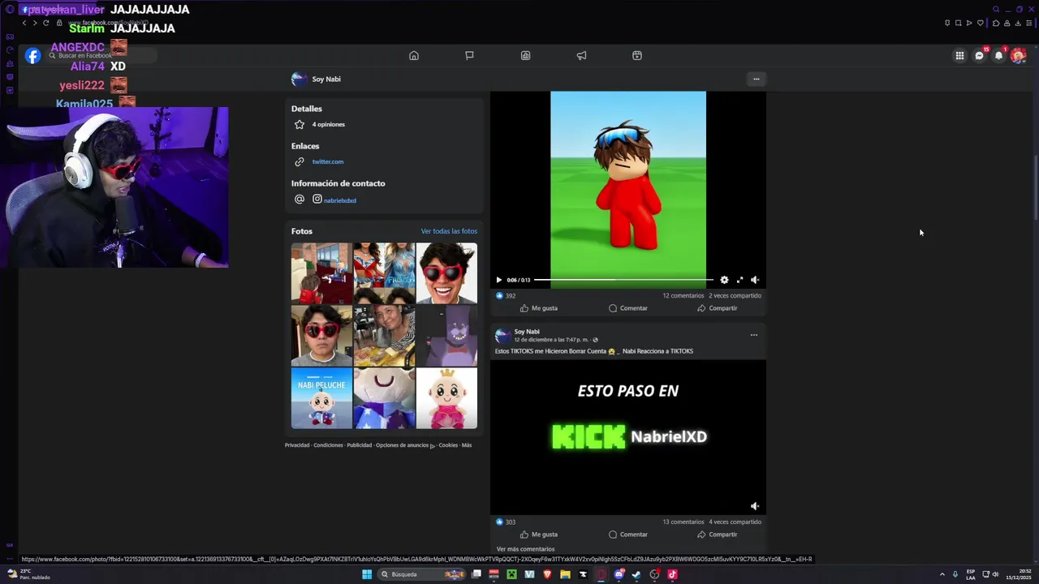1039x584 pixels.
Task: Open three-dot options beside Soy Nabi header
Action: point(756,79)
